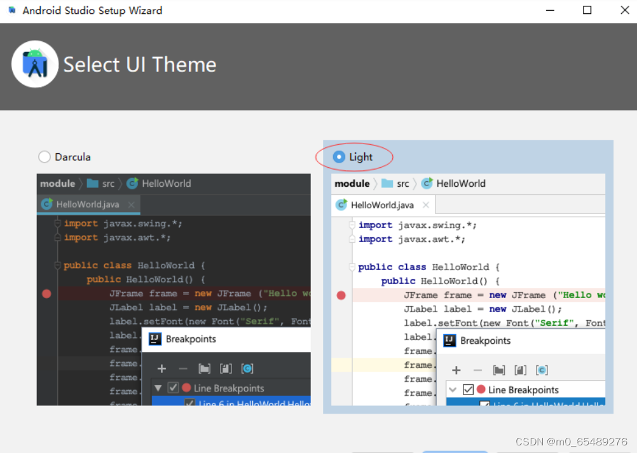Click the src folder icon in Darcula breadcrumb
637x453 pixels.
(x=93, y=184)
